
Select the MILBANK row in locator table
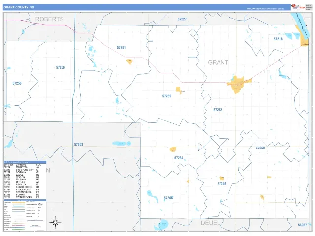point(25,179)
